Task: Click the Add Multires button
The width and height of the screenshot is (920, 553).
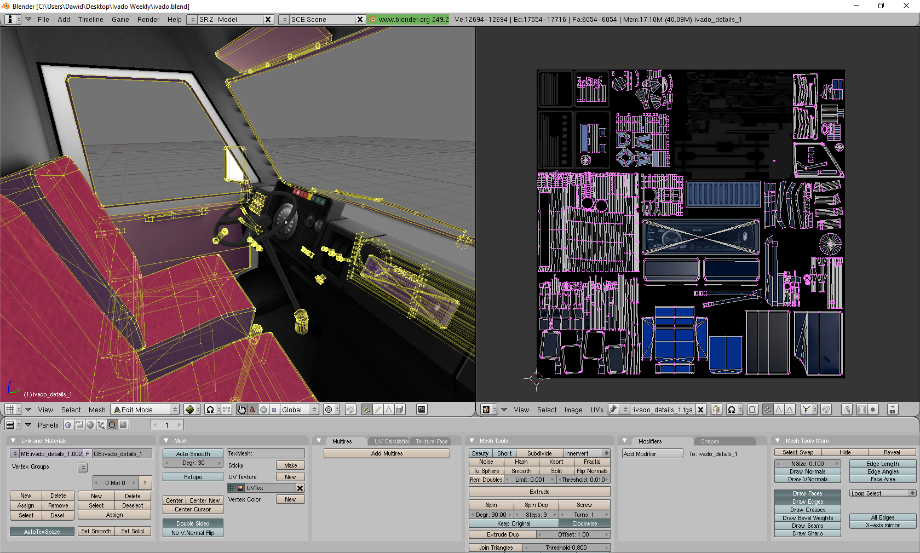Action: tap(387, 453)
